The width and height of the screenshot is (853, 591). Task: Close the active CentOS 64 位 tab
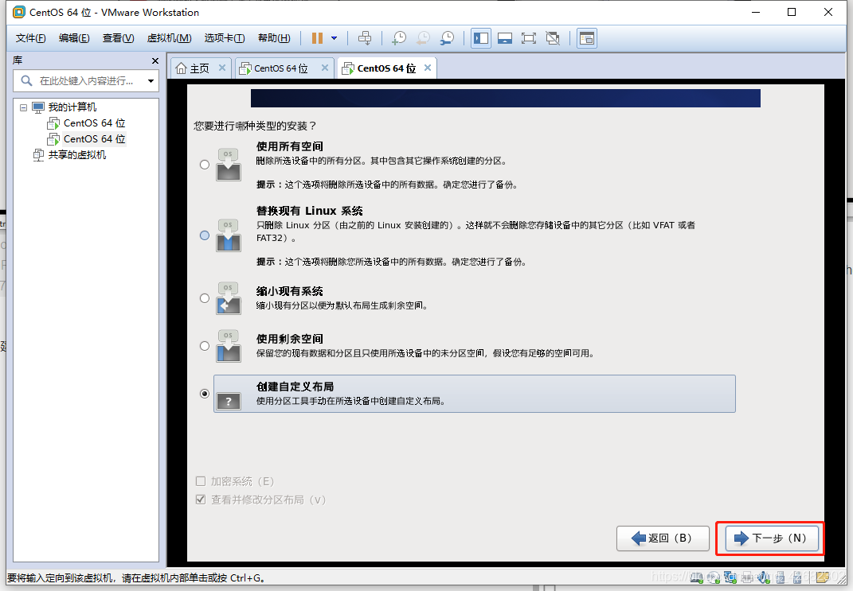click(x=428, y=68)
